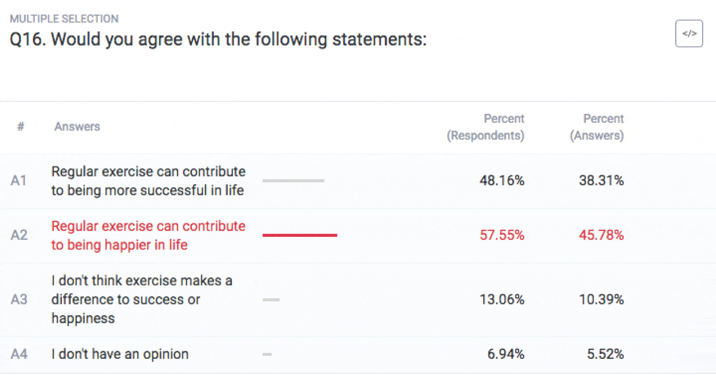This screenshot has width=716, height=375.
Task: Click the '#' column header
Action: click(x=20, y=127)
